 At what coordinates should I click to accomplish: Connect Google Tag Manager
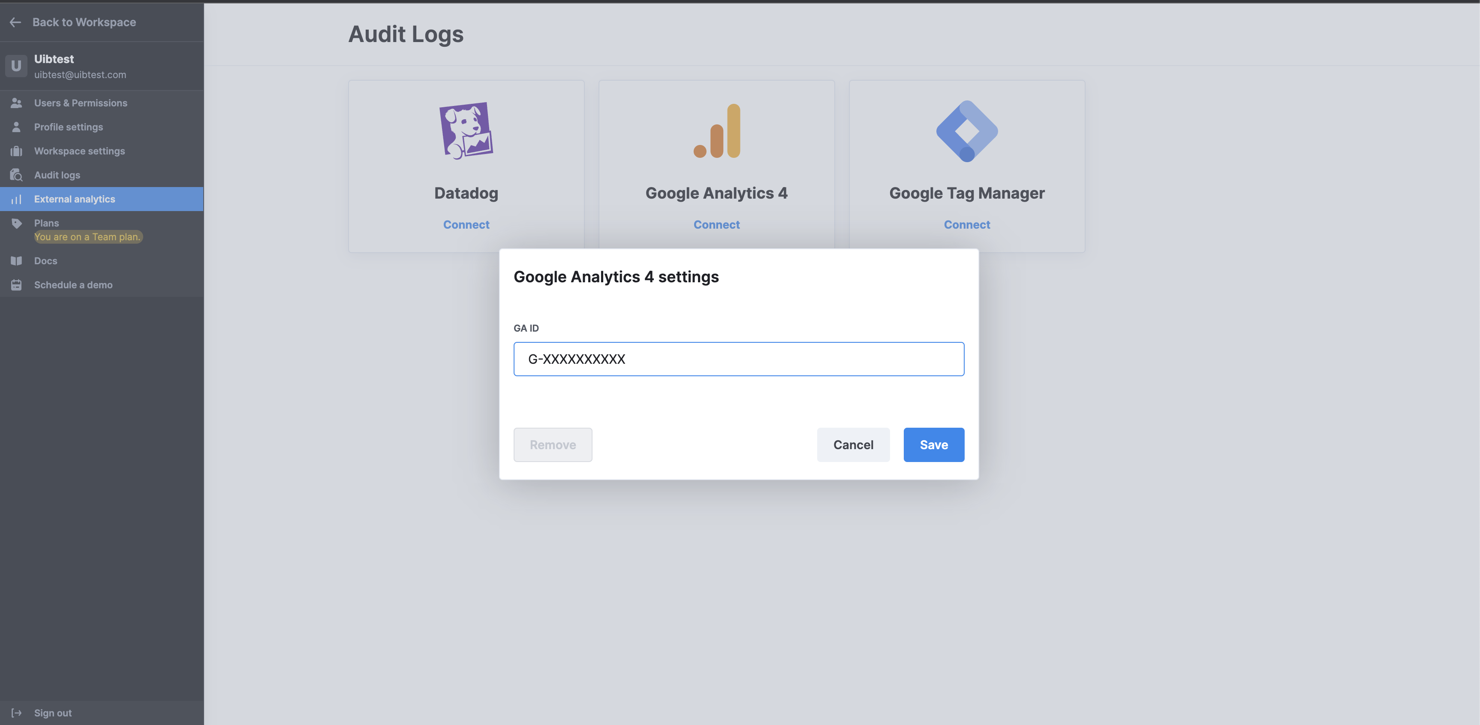coord(966,225)
